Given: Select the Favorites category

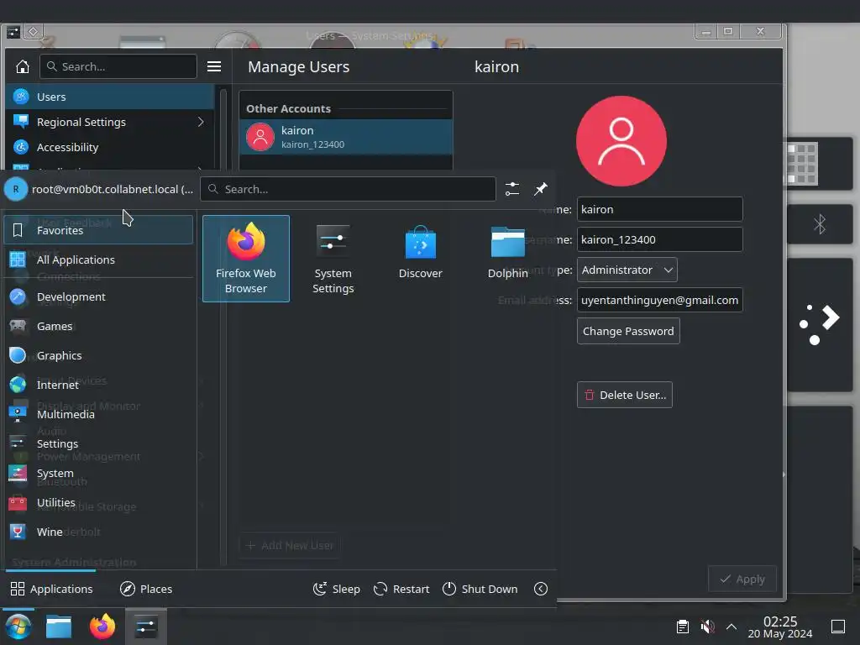Looking at the screenshot, I should 99,230.
